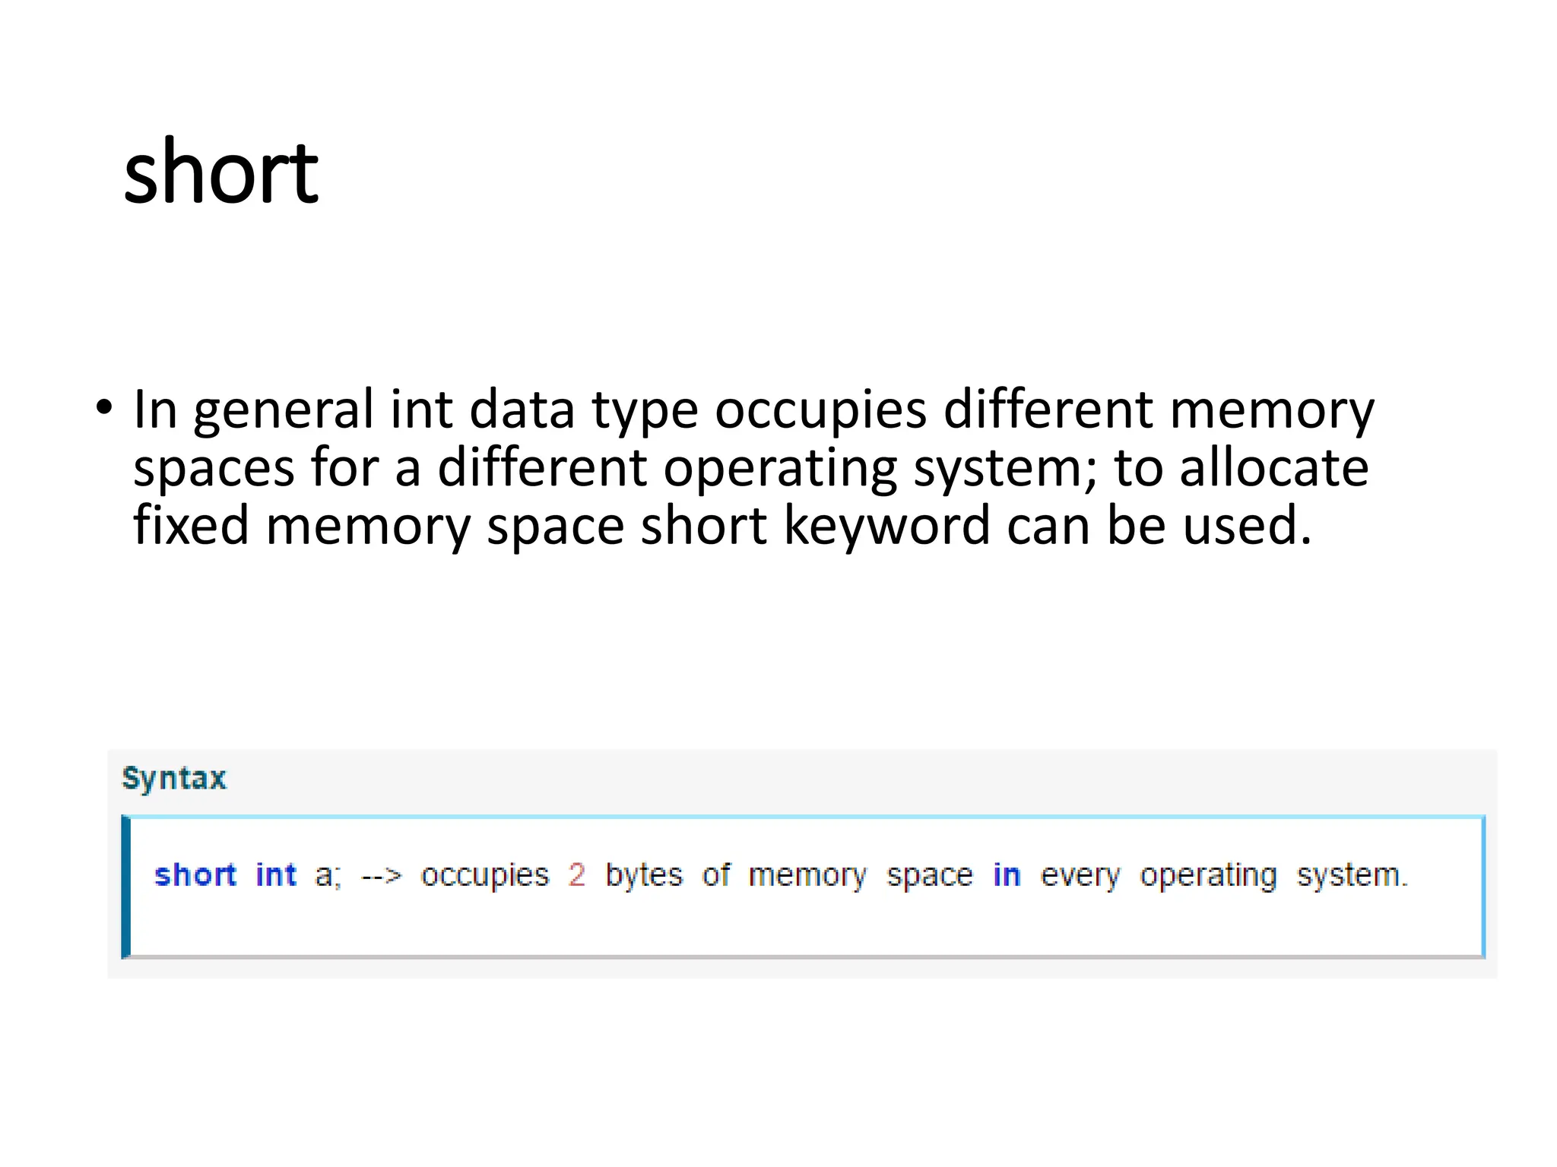Click the word "occupies" in the code box
This screenshot has width=1557, height=1167.
coord(485,876)
